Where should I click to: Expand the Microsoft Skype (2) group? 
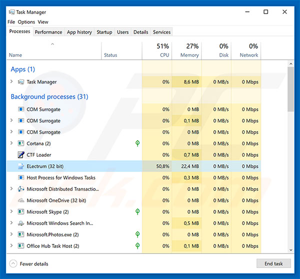(11, 211)
